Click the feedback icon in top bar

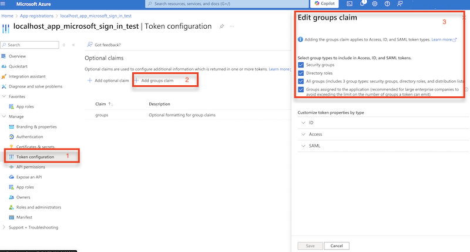(400, 4)
